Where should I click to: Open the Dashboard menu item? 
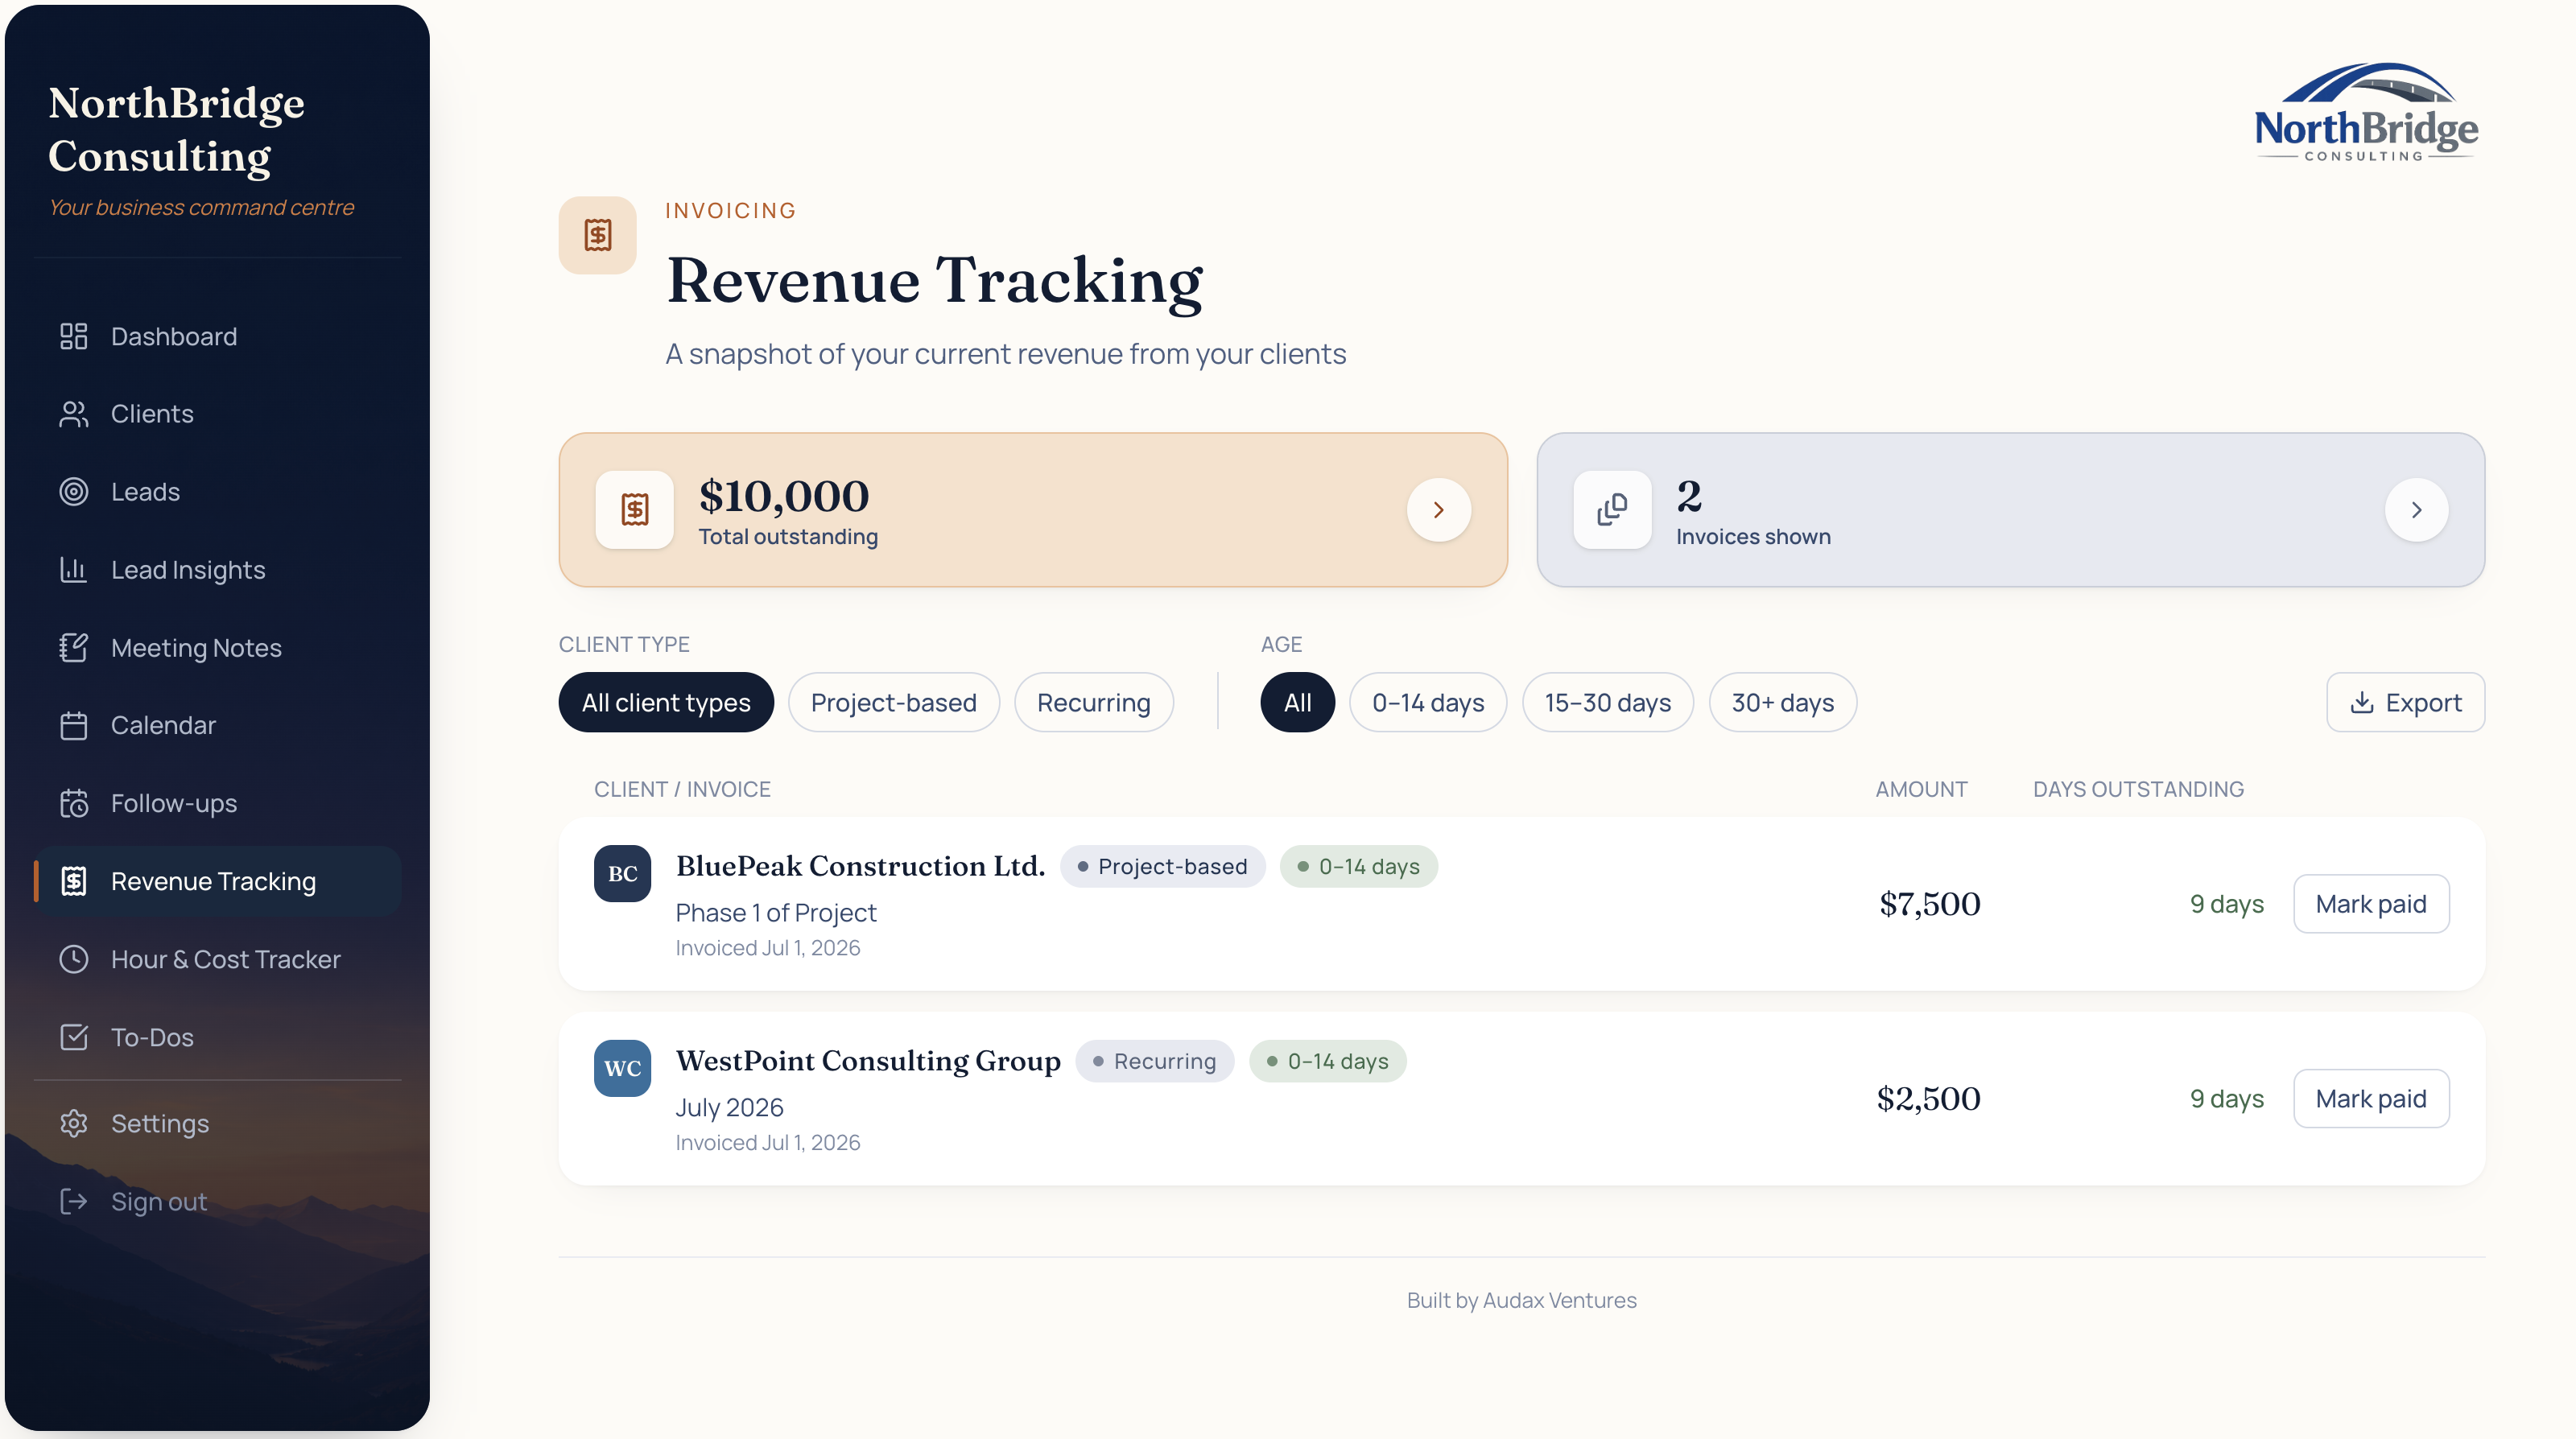tap(218, 336)
